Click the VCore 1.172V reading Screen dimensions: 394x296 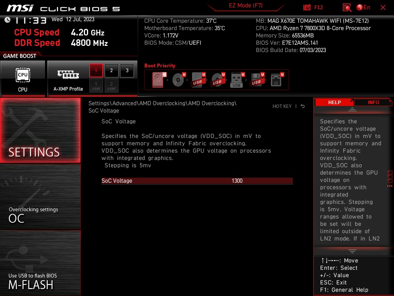coord(161,35)
